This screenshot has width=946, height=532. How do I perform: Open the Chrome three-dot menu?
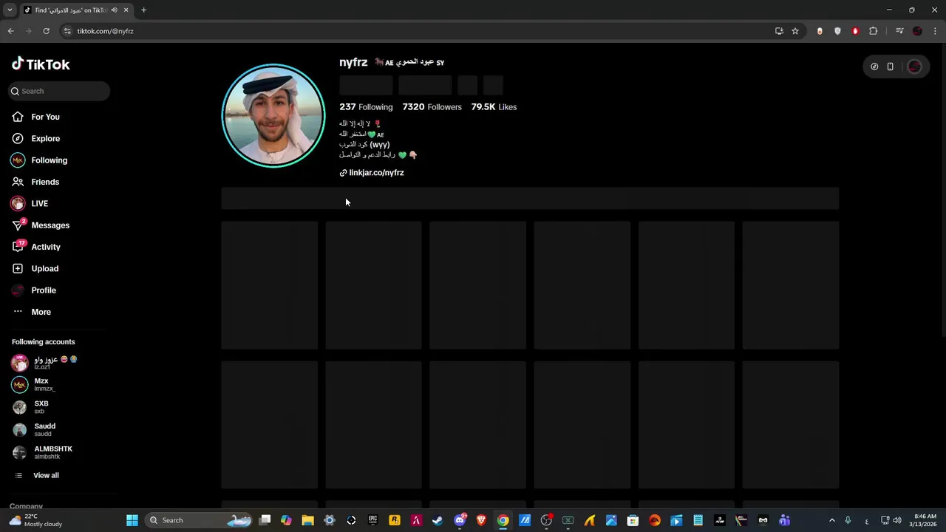click(936, 31)
